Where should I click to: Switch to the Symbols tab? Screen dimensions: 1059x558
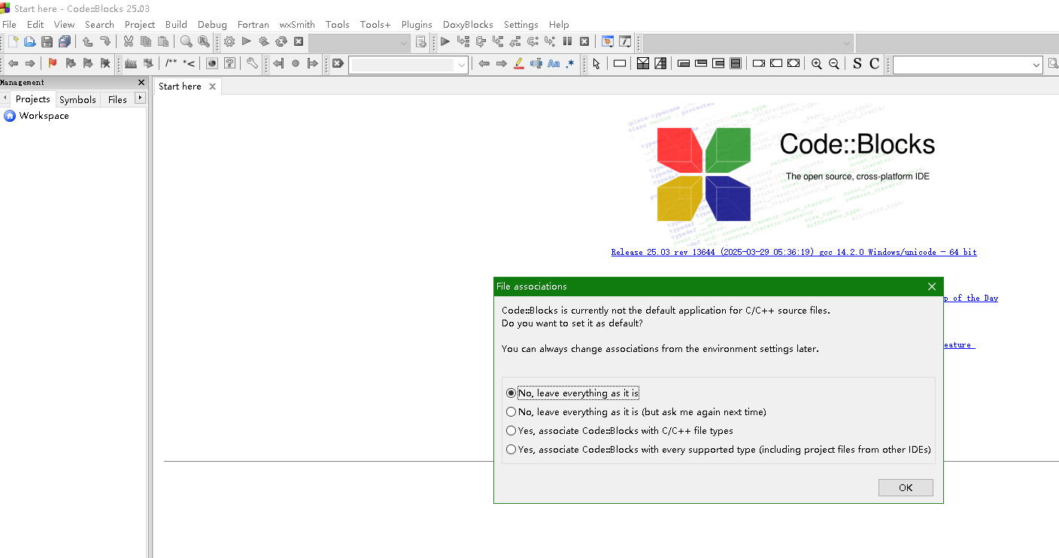(x=77, y=99)
